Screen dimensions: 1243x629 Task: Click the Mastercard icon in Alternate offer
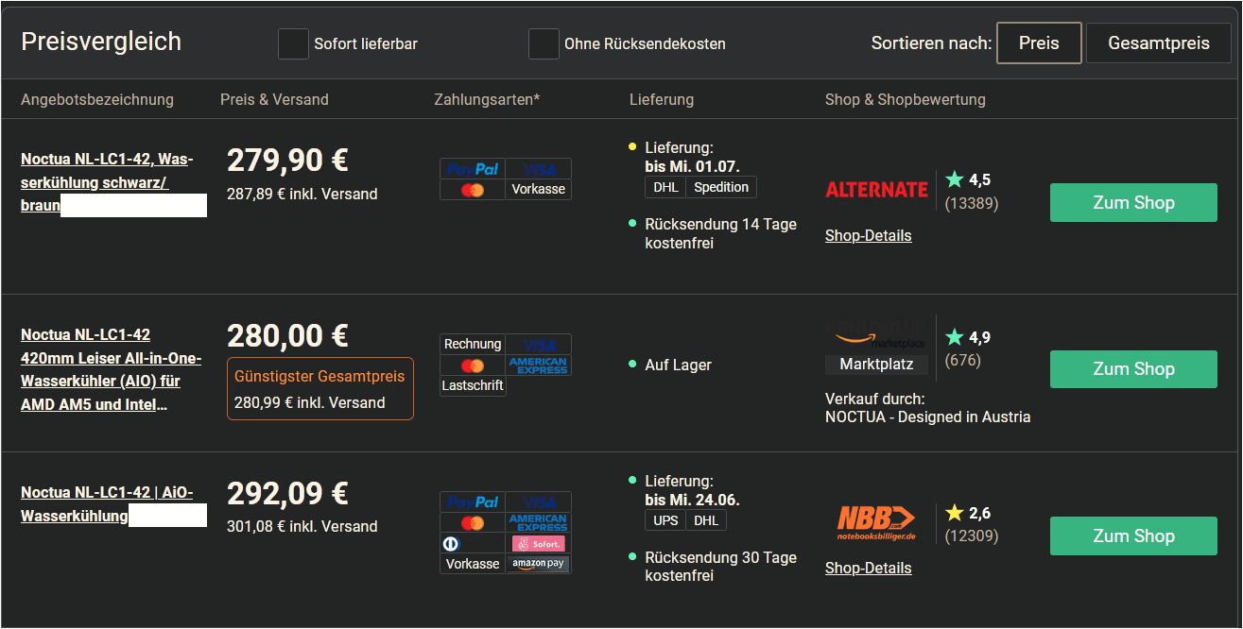[x=473, y=190]
